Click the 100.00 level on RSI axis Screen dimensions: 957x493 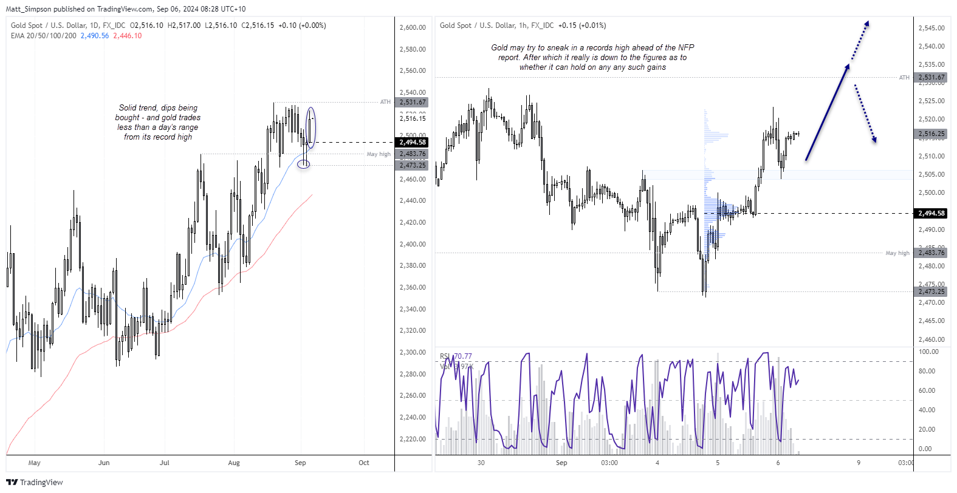[x=928, y=352]
